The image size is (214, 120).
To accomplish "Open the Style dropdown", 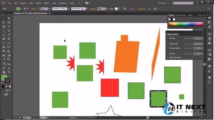I will tap(119, 9).
